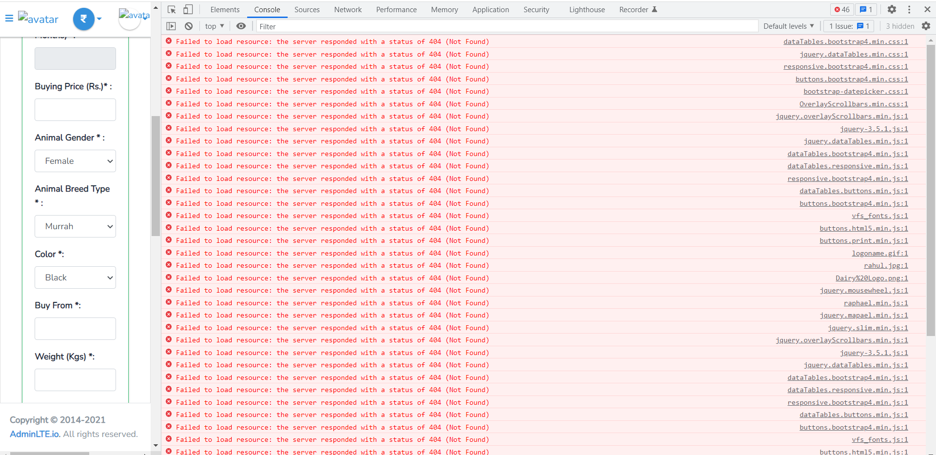Open source link raphael.min.js:1
The width and height of the screenshot is (936, 455).
[x=876, y=303]
